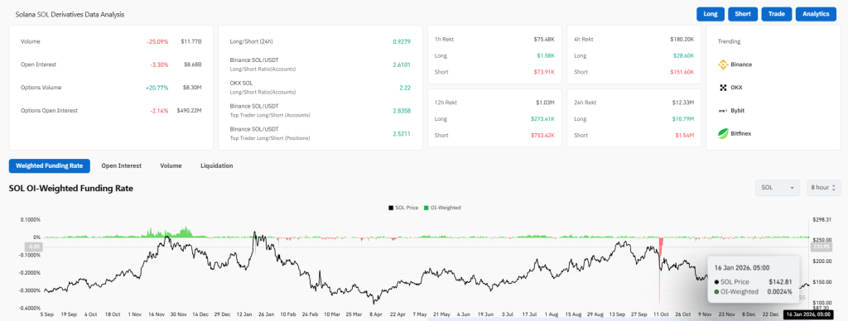Select the Weighted Funding Rate tab
Viewport: 848px width, 321px height.
pos(49,166)
